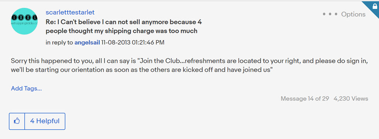Open scarletttestarlet's profile link
Screen dimensions: 379x139
(x=70, y=12)
